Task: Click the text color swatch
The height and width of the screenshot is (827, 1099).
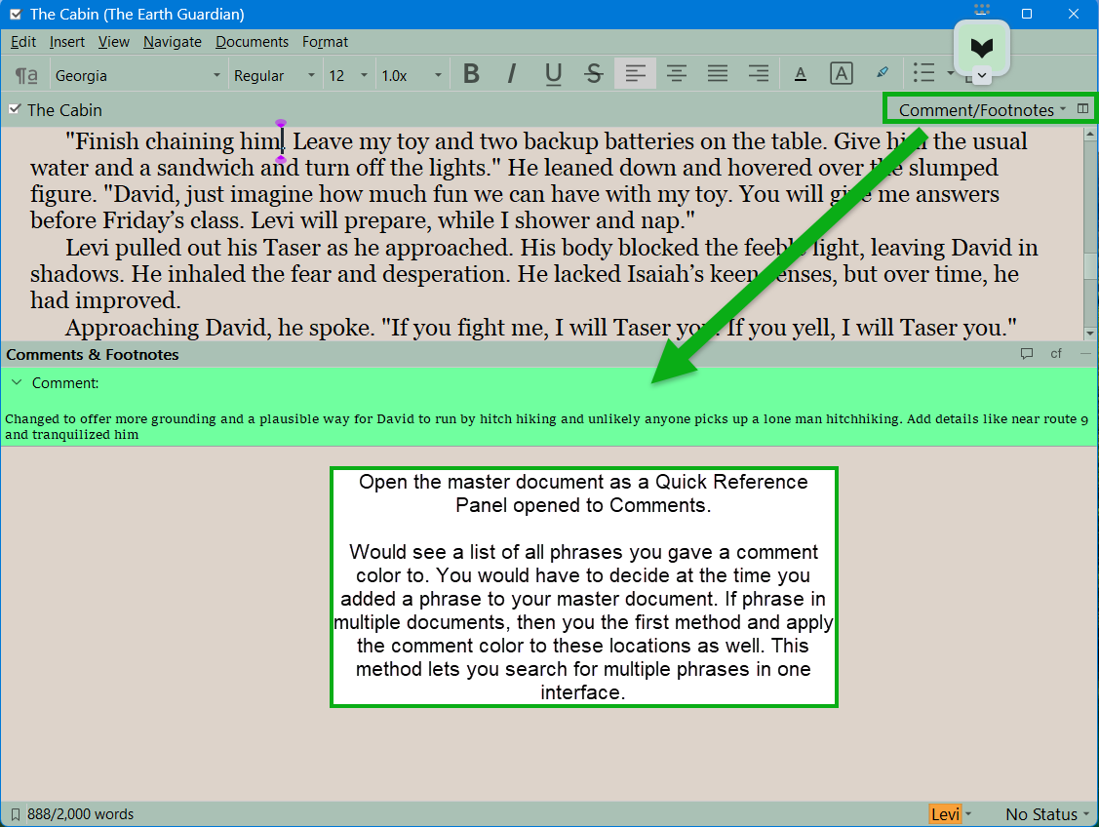Action: (801, 75)
